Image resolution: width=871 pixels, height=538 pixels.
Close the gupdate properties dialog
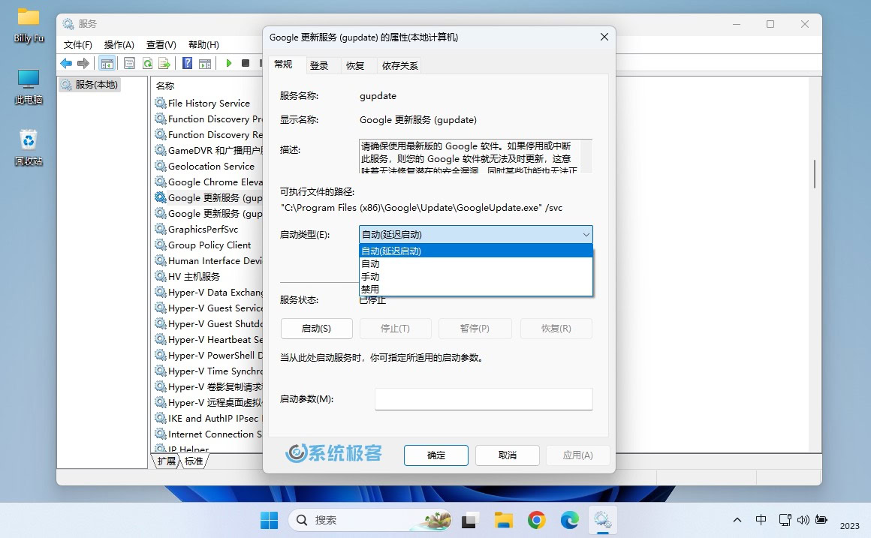(x=604, y=38)
